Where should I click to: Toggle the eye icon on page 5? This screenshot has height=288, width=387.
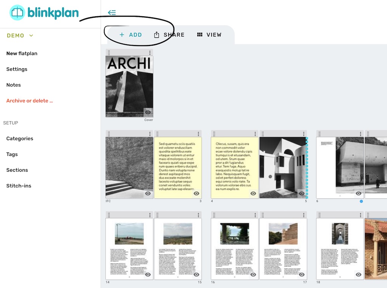pyautogui.click(x=302, y=193)
